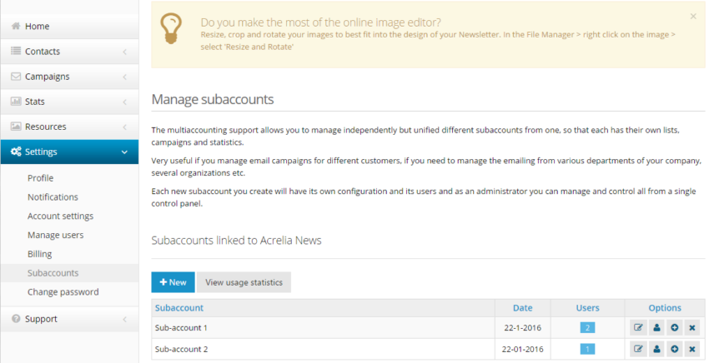Delete Sub-account 1 with the X icon

(691, 328)
